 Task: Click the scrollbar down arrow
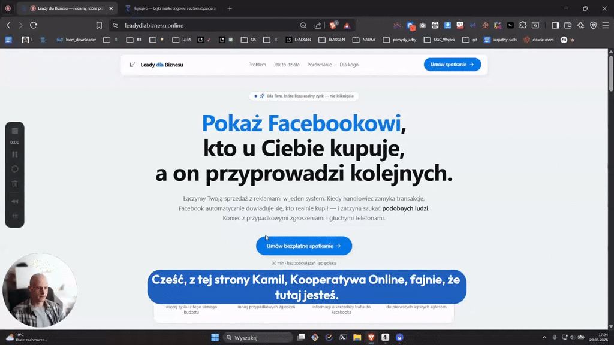[611, 326]
